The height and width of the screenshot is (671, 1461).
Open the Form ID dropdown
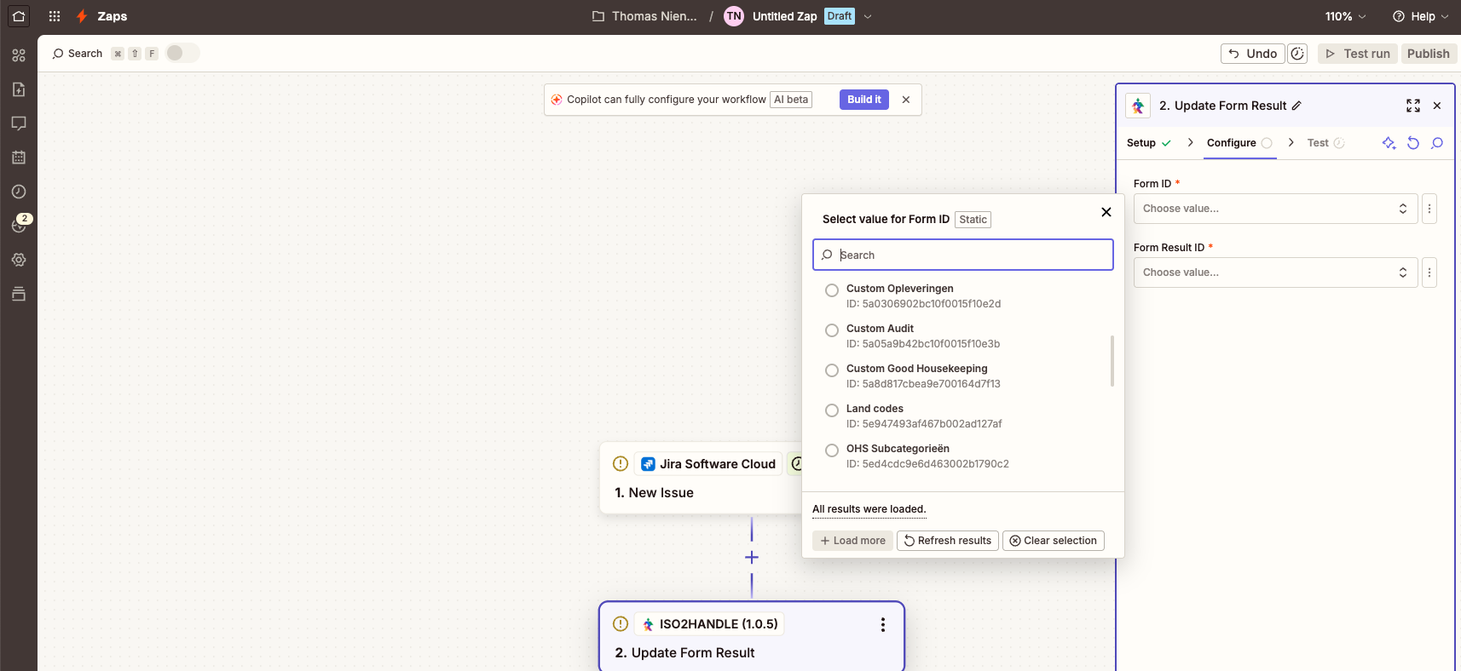[x=1274, y=209]
